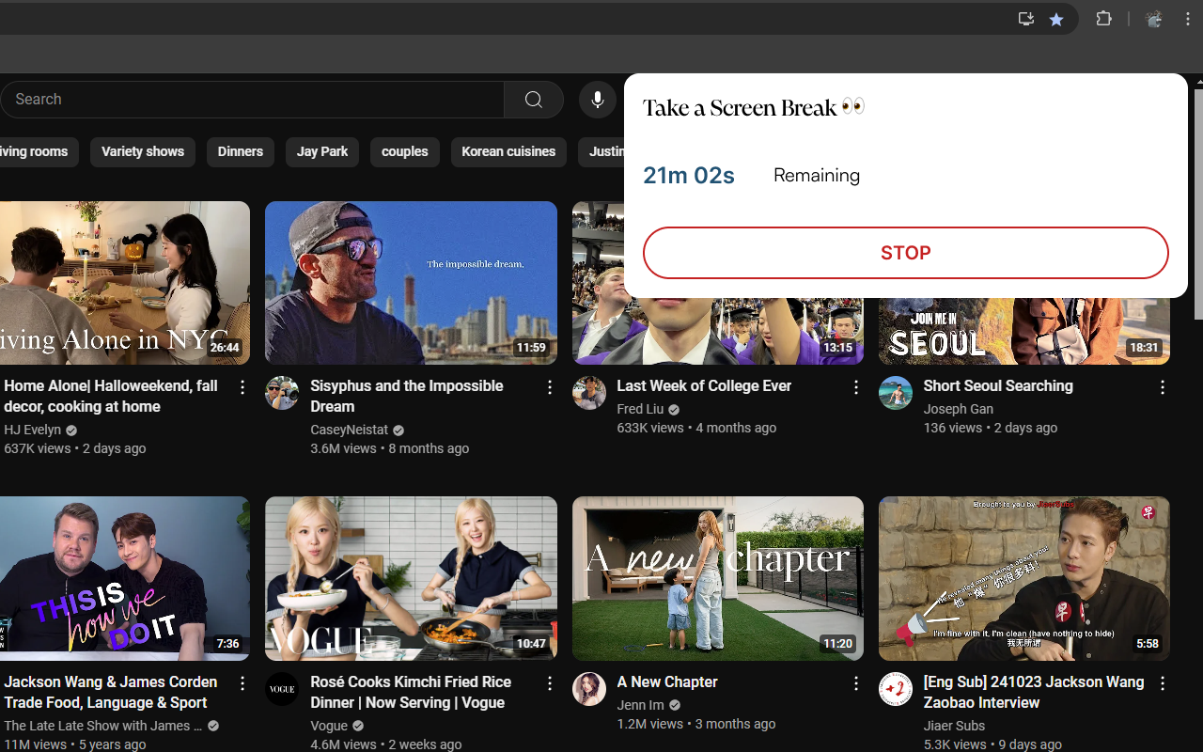
Task: Click the install app icon in address bar
Action: (x=1026, y=19)
